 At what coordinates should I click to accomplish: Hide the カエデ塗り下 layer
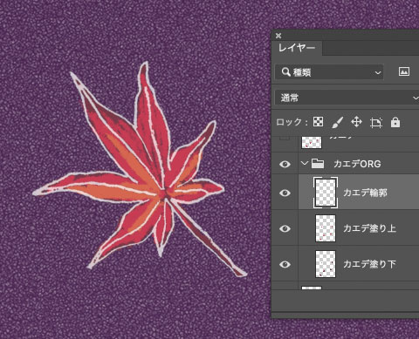point(285,264)
